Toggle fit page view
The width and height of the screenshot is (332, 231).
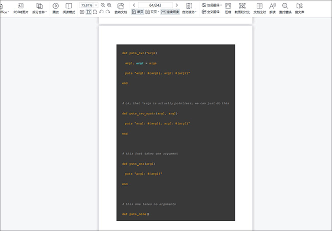coord(89,12)
